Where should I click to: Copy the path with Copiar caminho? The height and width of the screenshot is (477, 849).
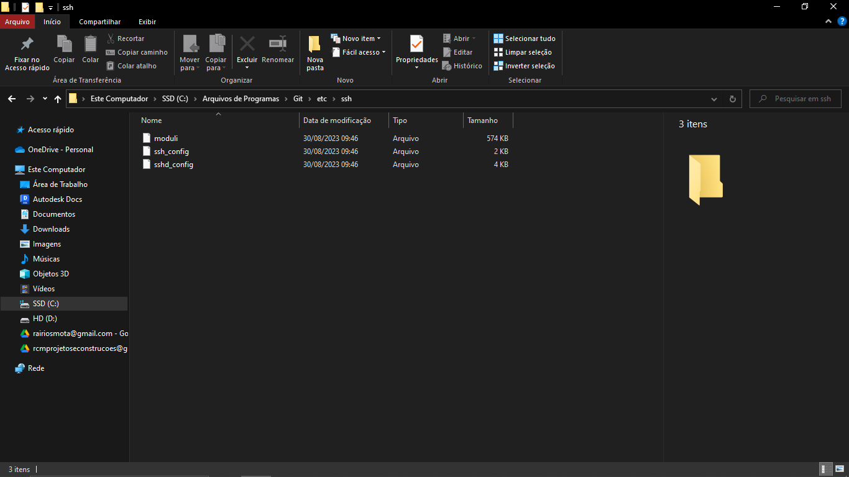coord(137,52)
